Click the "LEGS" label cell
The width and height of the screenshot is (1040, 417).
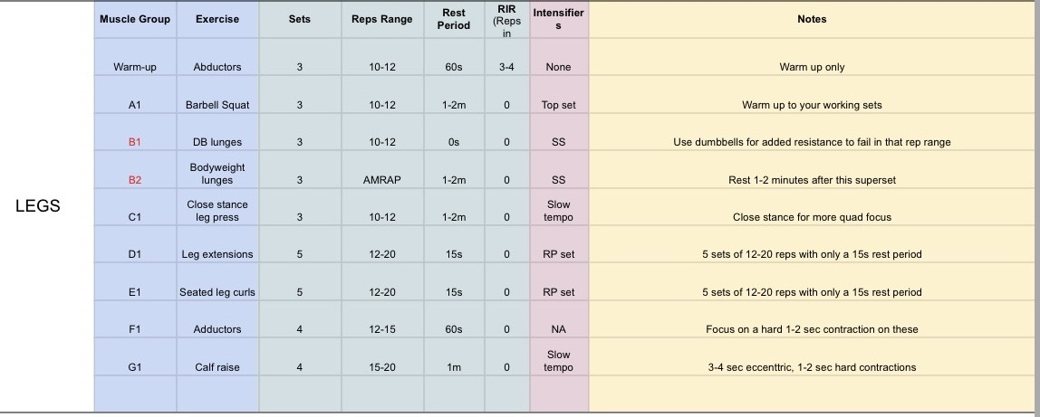point(38,206)
